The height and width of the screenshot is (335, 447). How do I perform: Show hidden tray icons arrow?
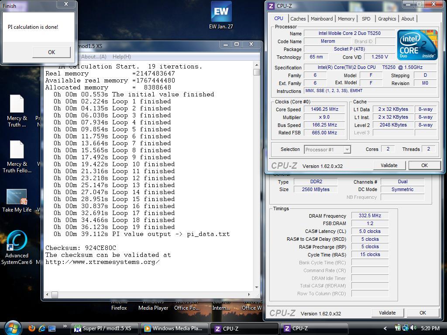tap(385, 328)
